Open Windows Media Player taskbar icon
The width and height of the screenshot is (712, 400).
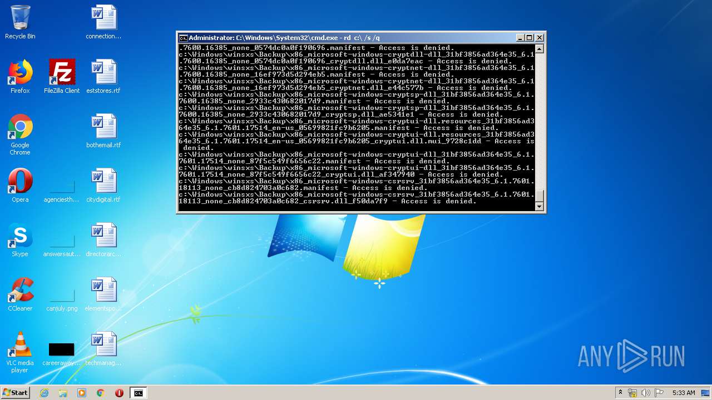tap(82, 393)
